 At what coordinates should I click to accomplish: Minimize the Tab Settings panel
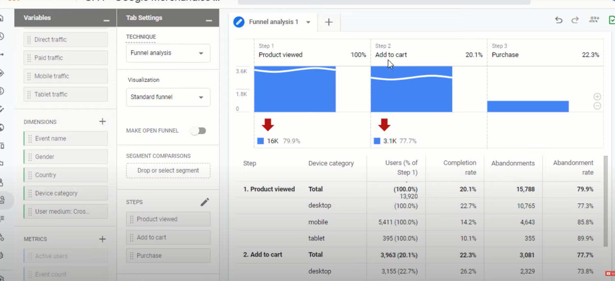coord(209,19)
